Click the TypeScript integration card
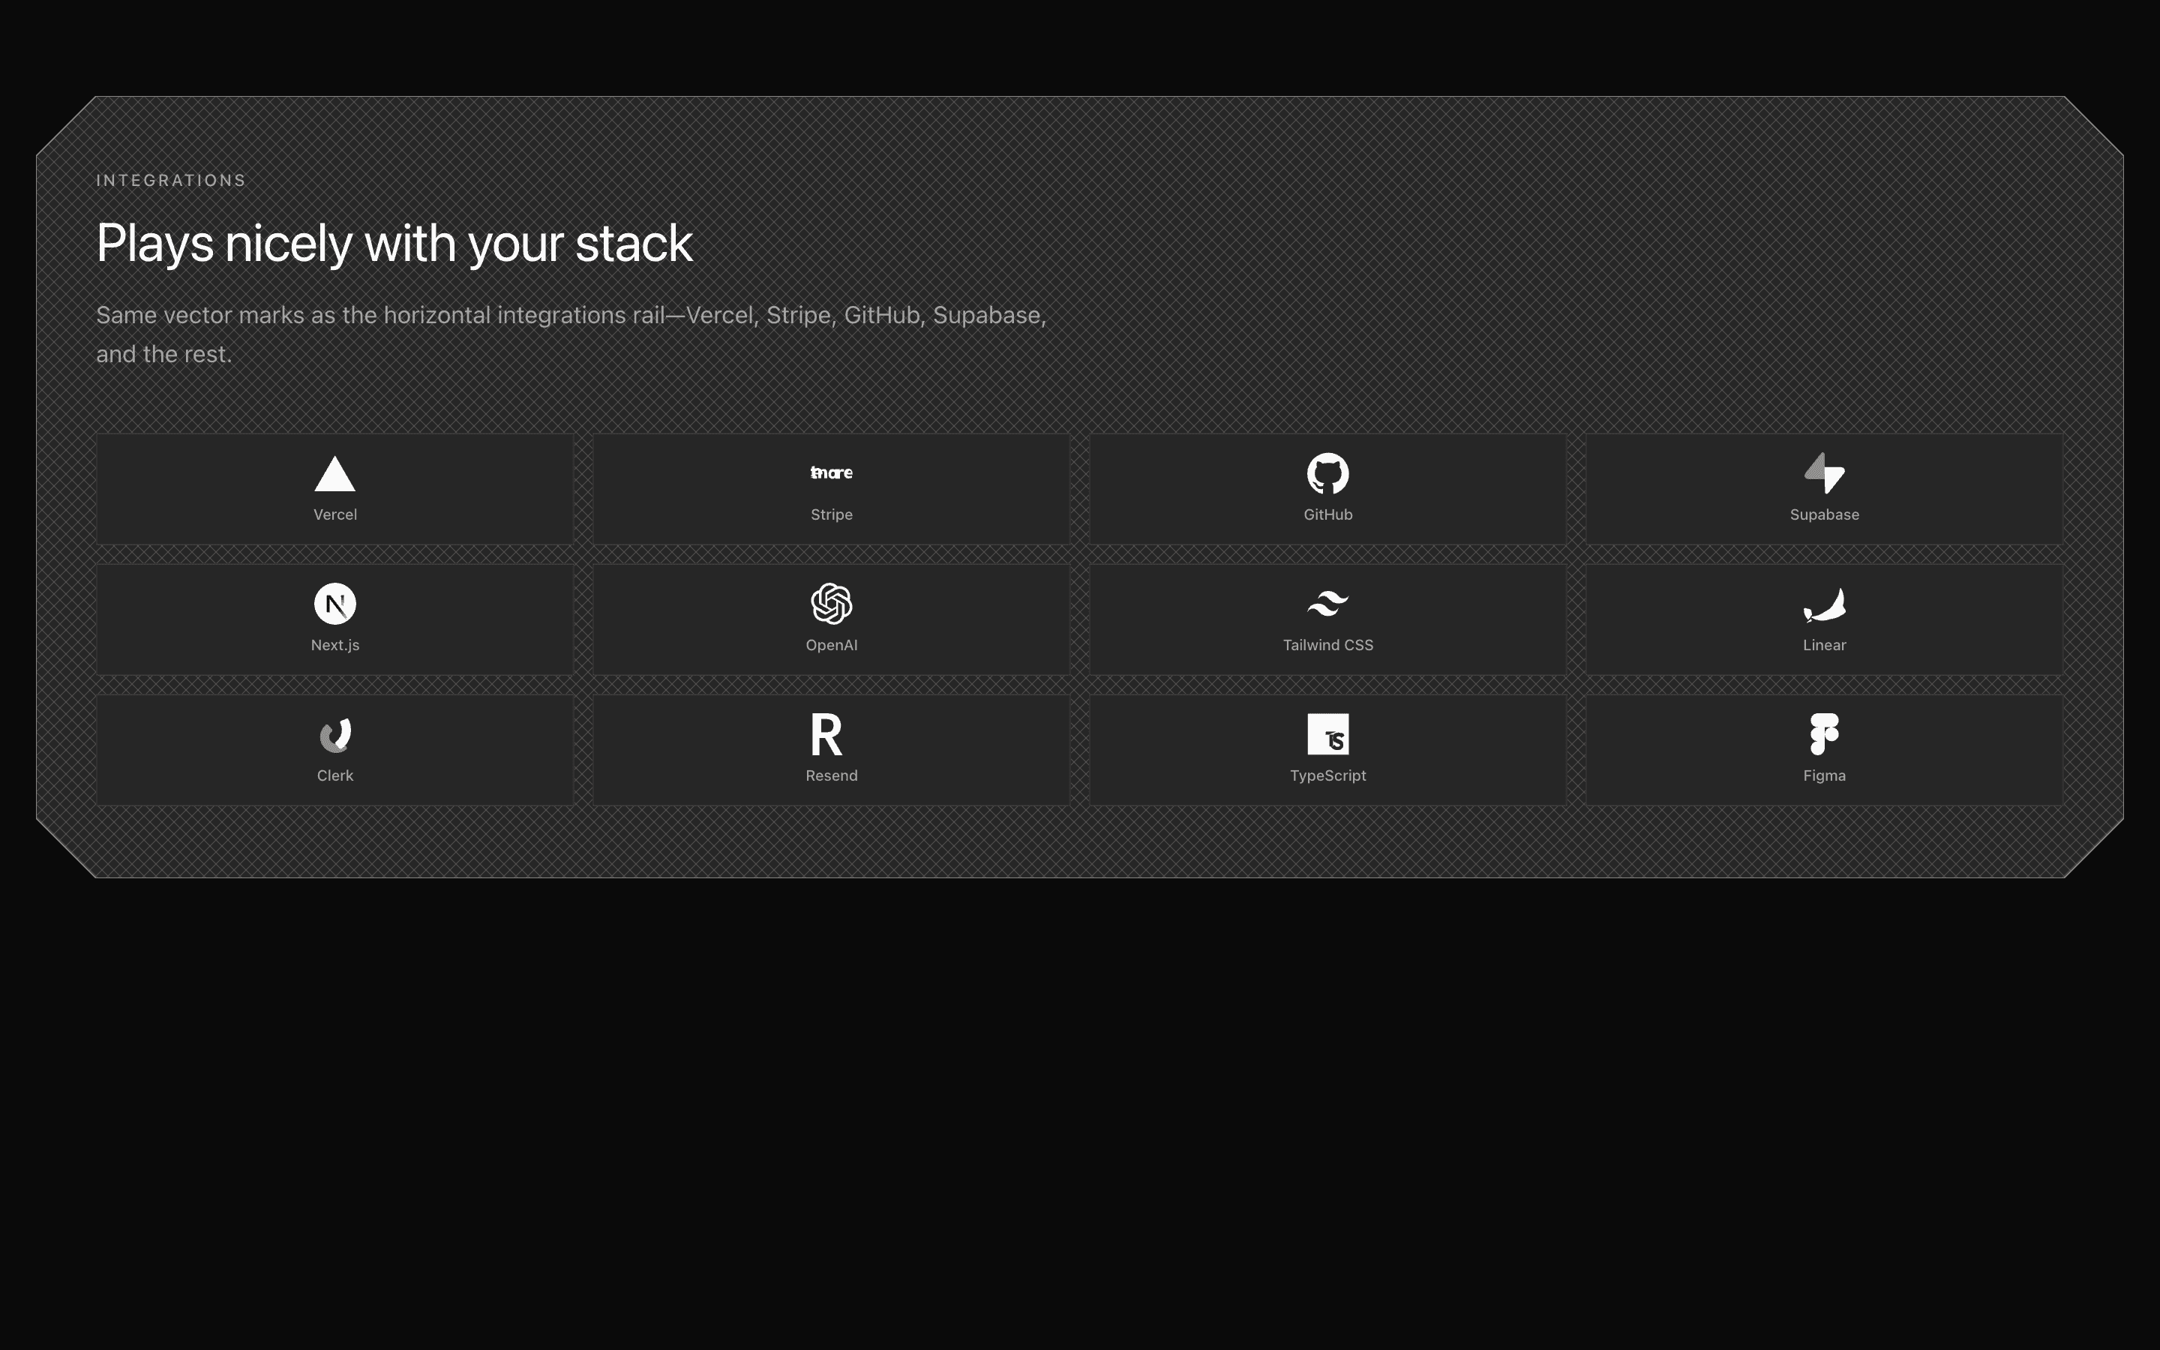 coord(1327,749)
